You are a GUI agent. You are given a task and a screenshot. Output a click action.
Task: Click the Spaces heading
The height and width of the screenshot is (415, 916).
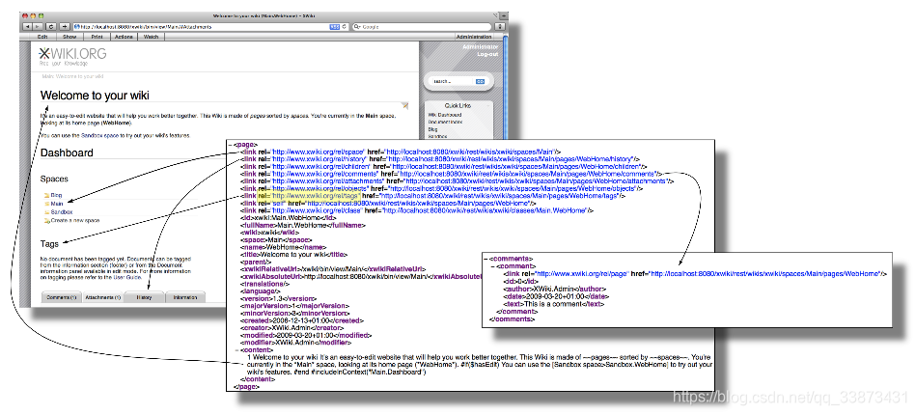[x=54, y=179]
